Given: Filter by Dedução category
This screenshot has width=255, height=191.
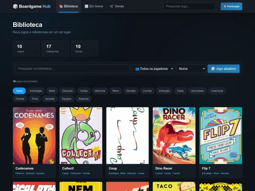Looking at the screenshot, I should point(68,91).
